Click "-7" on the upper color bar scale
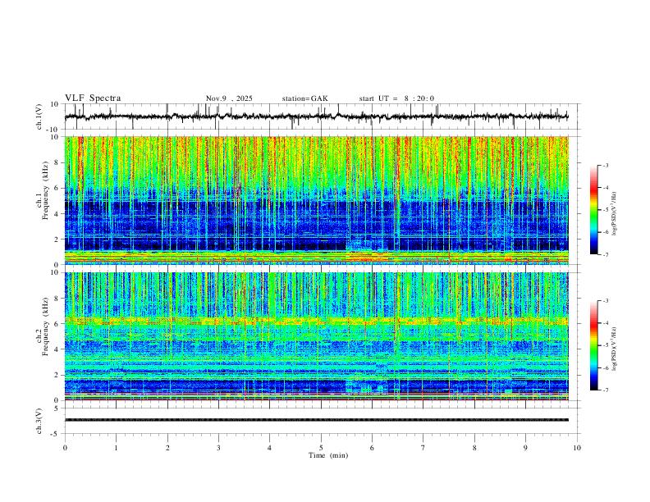This screenshot has height=502, width=650. 606,255
